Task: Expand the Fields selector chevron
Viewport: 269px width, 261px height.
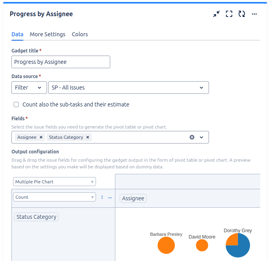Action: pos(201,137)
